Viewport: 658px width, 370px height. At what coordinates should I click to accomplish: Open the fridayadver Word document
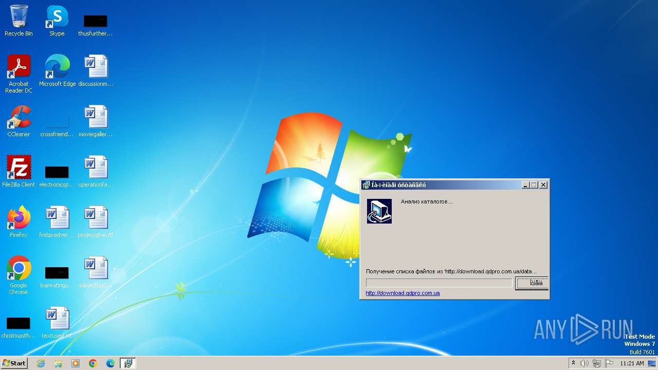(57, 222)
